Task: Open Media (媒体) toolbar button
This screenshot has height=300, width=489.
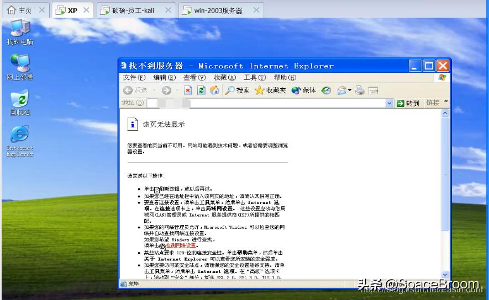Action: click(x=303, y=90)
